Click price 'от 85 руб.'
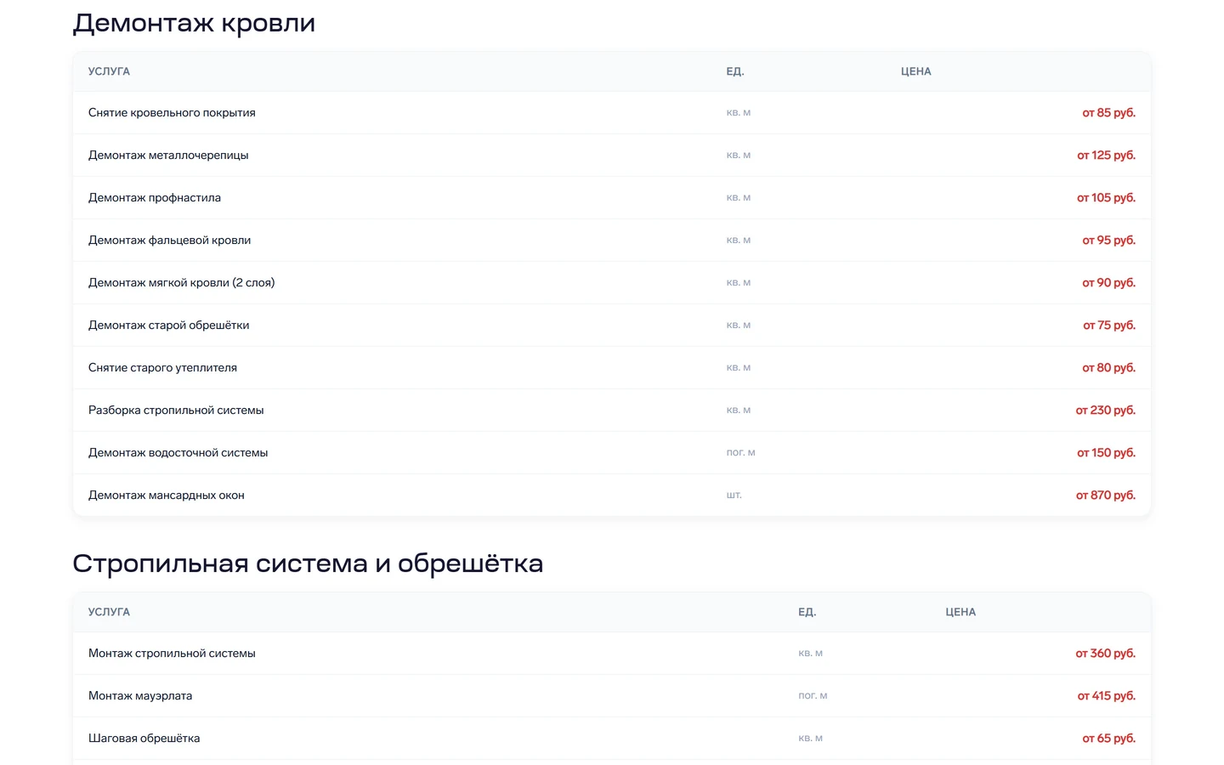The width and height of the screenshot is (1224, 765). pyautogui.click(x=1108, y=112)
